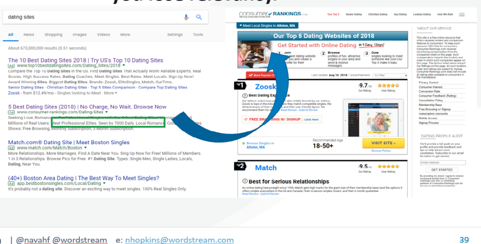The height and width of the screenshot is (244, 481).
Task: Open The 10 Best Dating Sites 2018 result
Action: (85, 60)
